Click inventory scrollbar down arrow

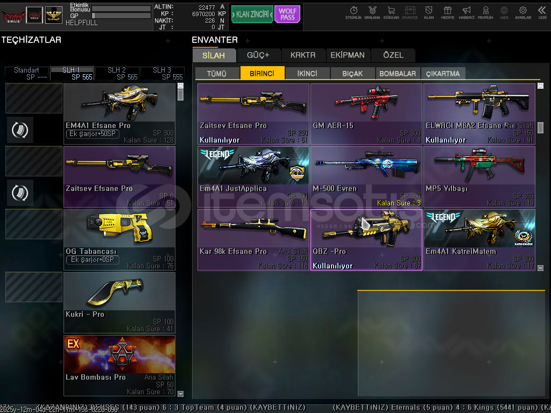pos(540,268)
